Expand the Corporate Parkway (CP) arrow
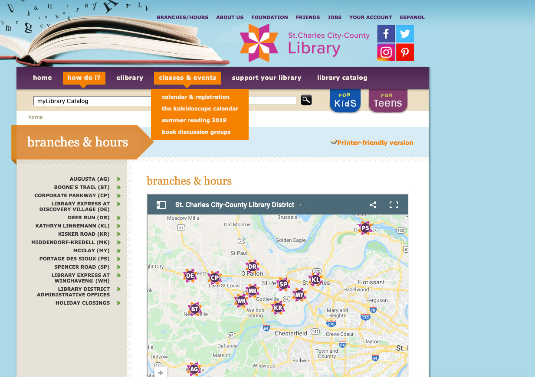Viewport: 535px width, 377px height. point(118,195)
